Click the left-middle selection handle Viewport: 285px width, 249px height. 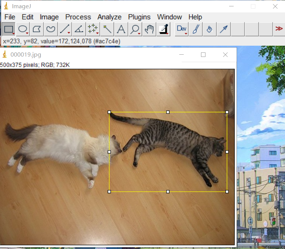pos(109,152)
